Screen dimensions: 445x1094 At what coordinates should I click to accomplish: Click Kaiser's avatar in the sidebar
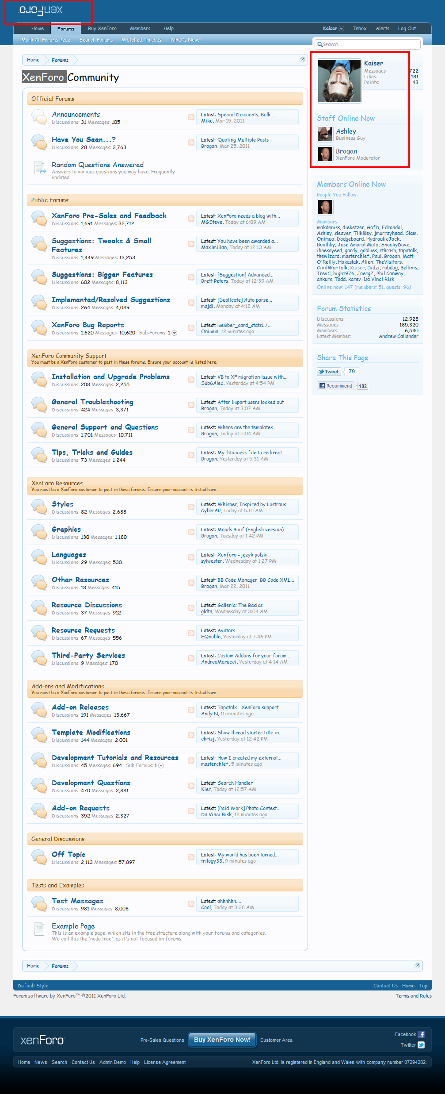339,81
